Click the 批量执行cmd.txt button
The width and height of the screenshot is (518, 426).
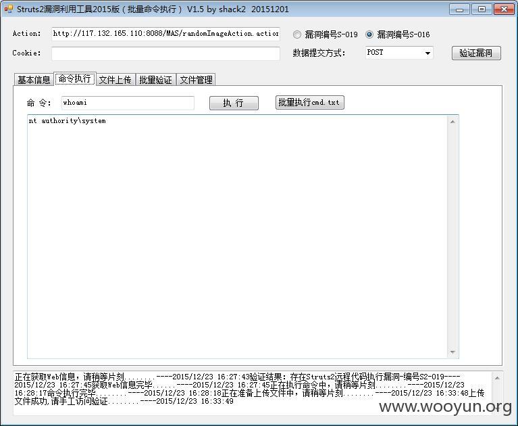click(x=309, y=103)
